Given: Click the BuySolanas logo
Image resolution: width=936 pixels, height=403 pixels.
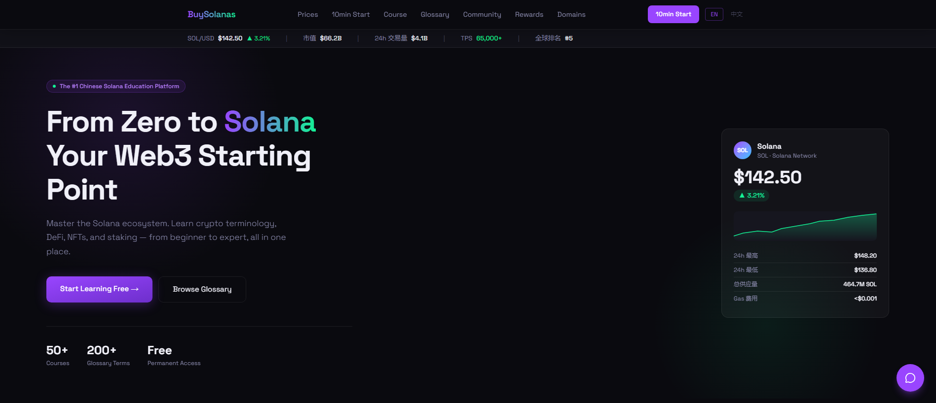Looking at the screenshot, I should [x=212, y=14].
